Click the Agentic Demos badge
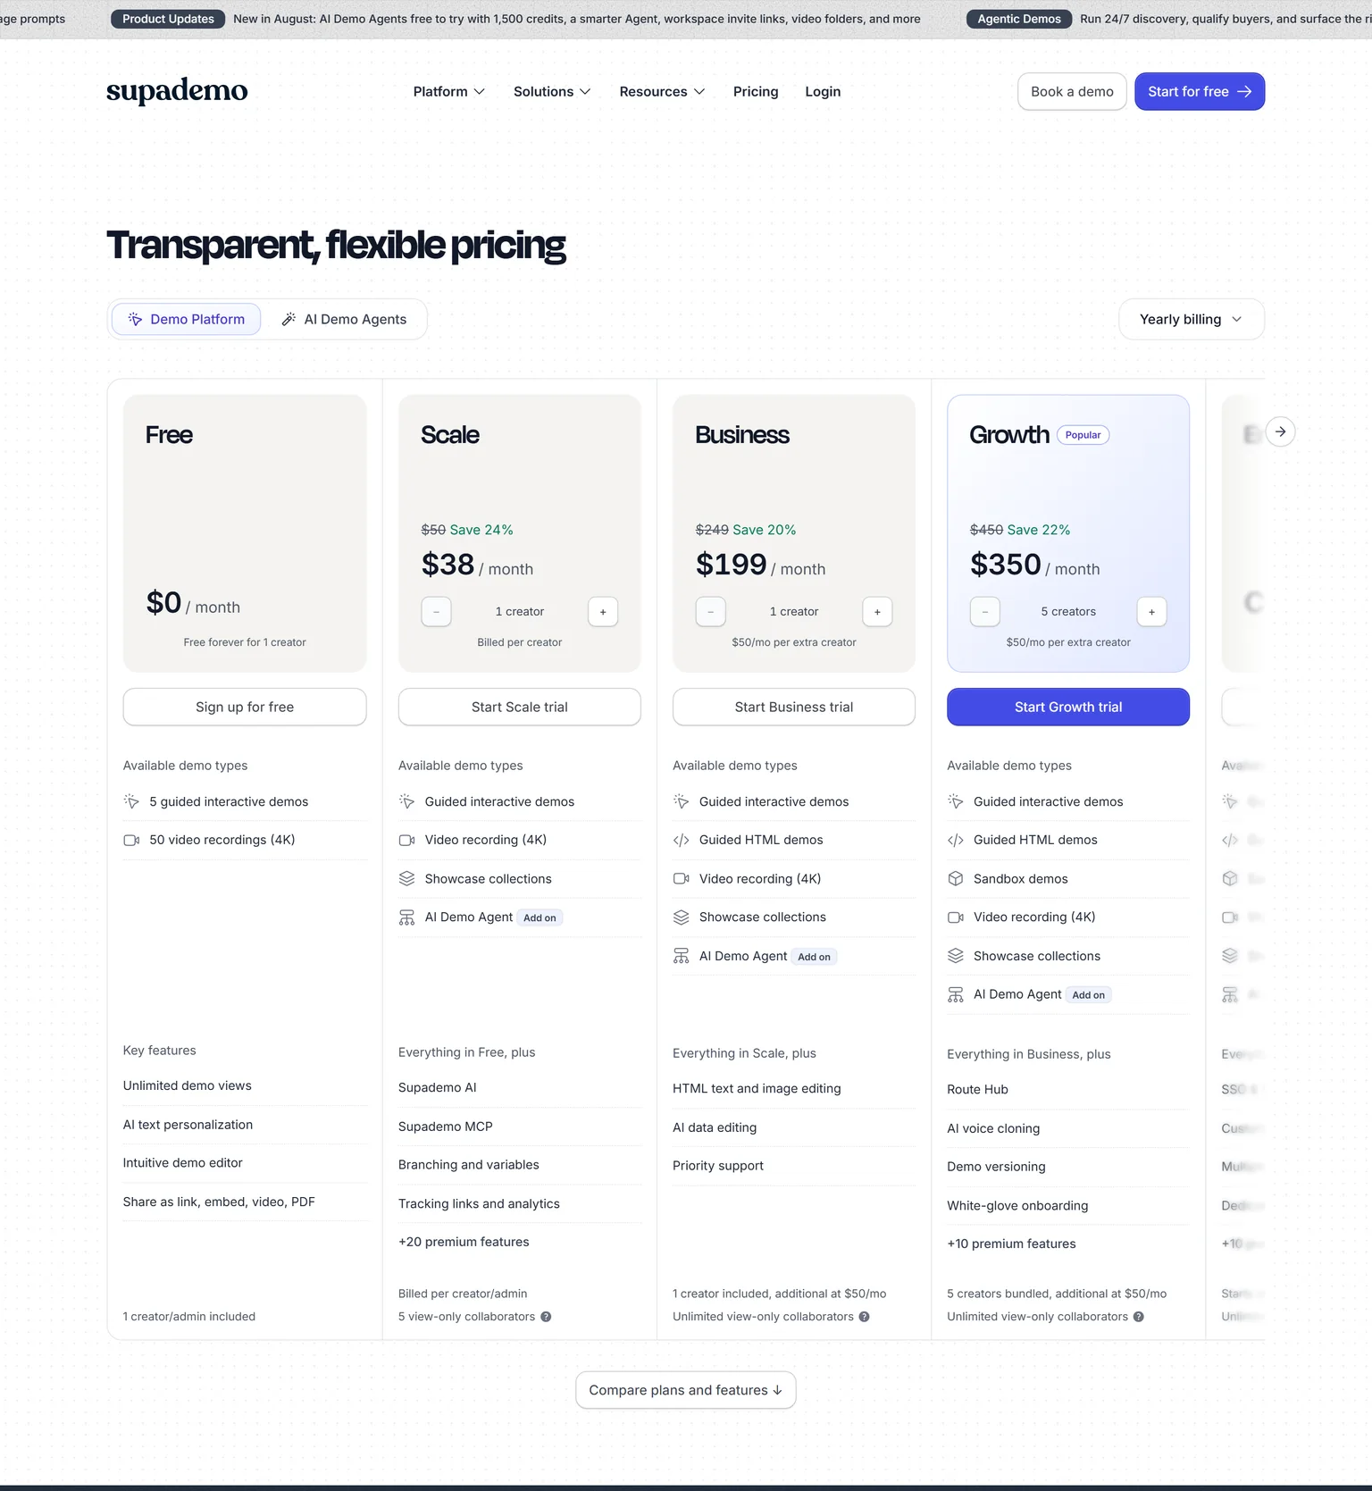This screenshot has height=1491, width=1372. coord(1018,19)
